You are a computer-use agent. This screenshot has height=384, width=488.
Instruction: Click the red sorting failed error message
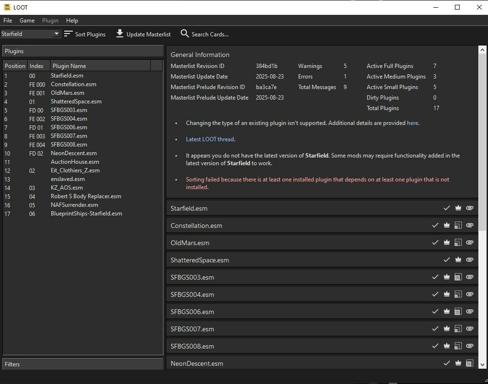317,183
